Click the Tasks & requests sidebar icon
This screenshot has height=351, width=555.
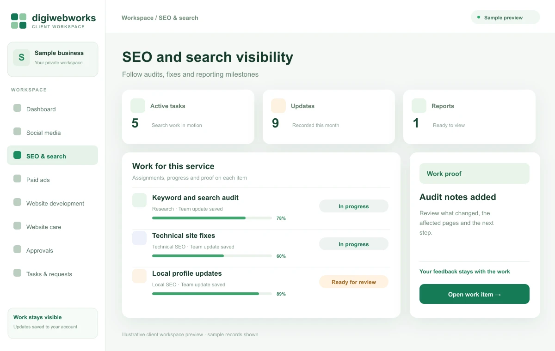point(17,273)
